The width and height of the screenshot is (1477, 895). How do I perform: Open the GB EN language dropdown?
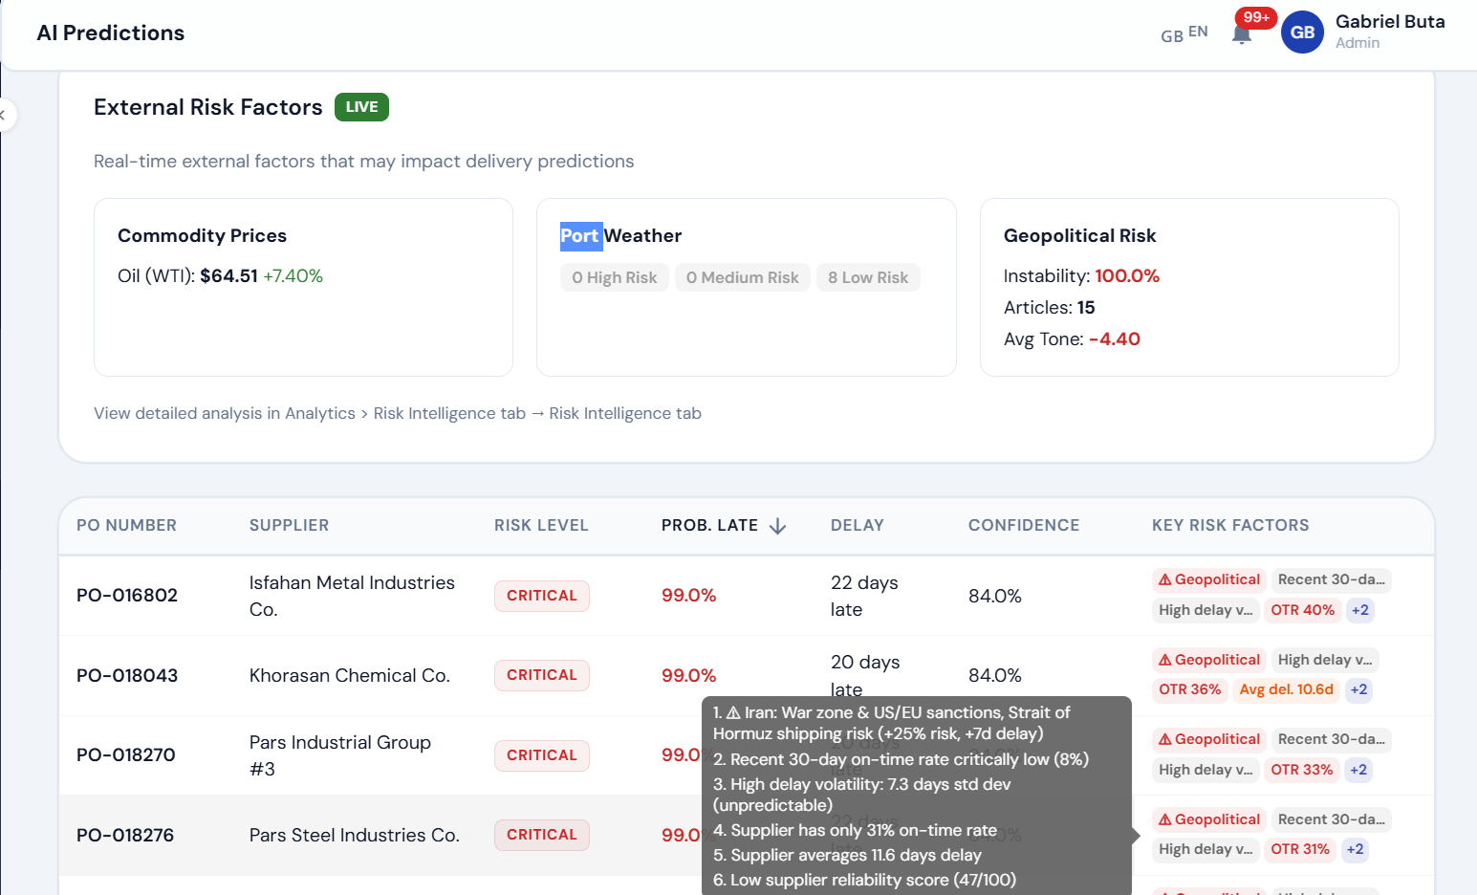1183,33
